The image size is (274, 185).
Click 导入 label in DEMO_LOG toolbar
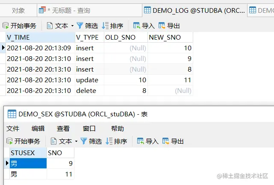click(x=148, y=26)
